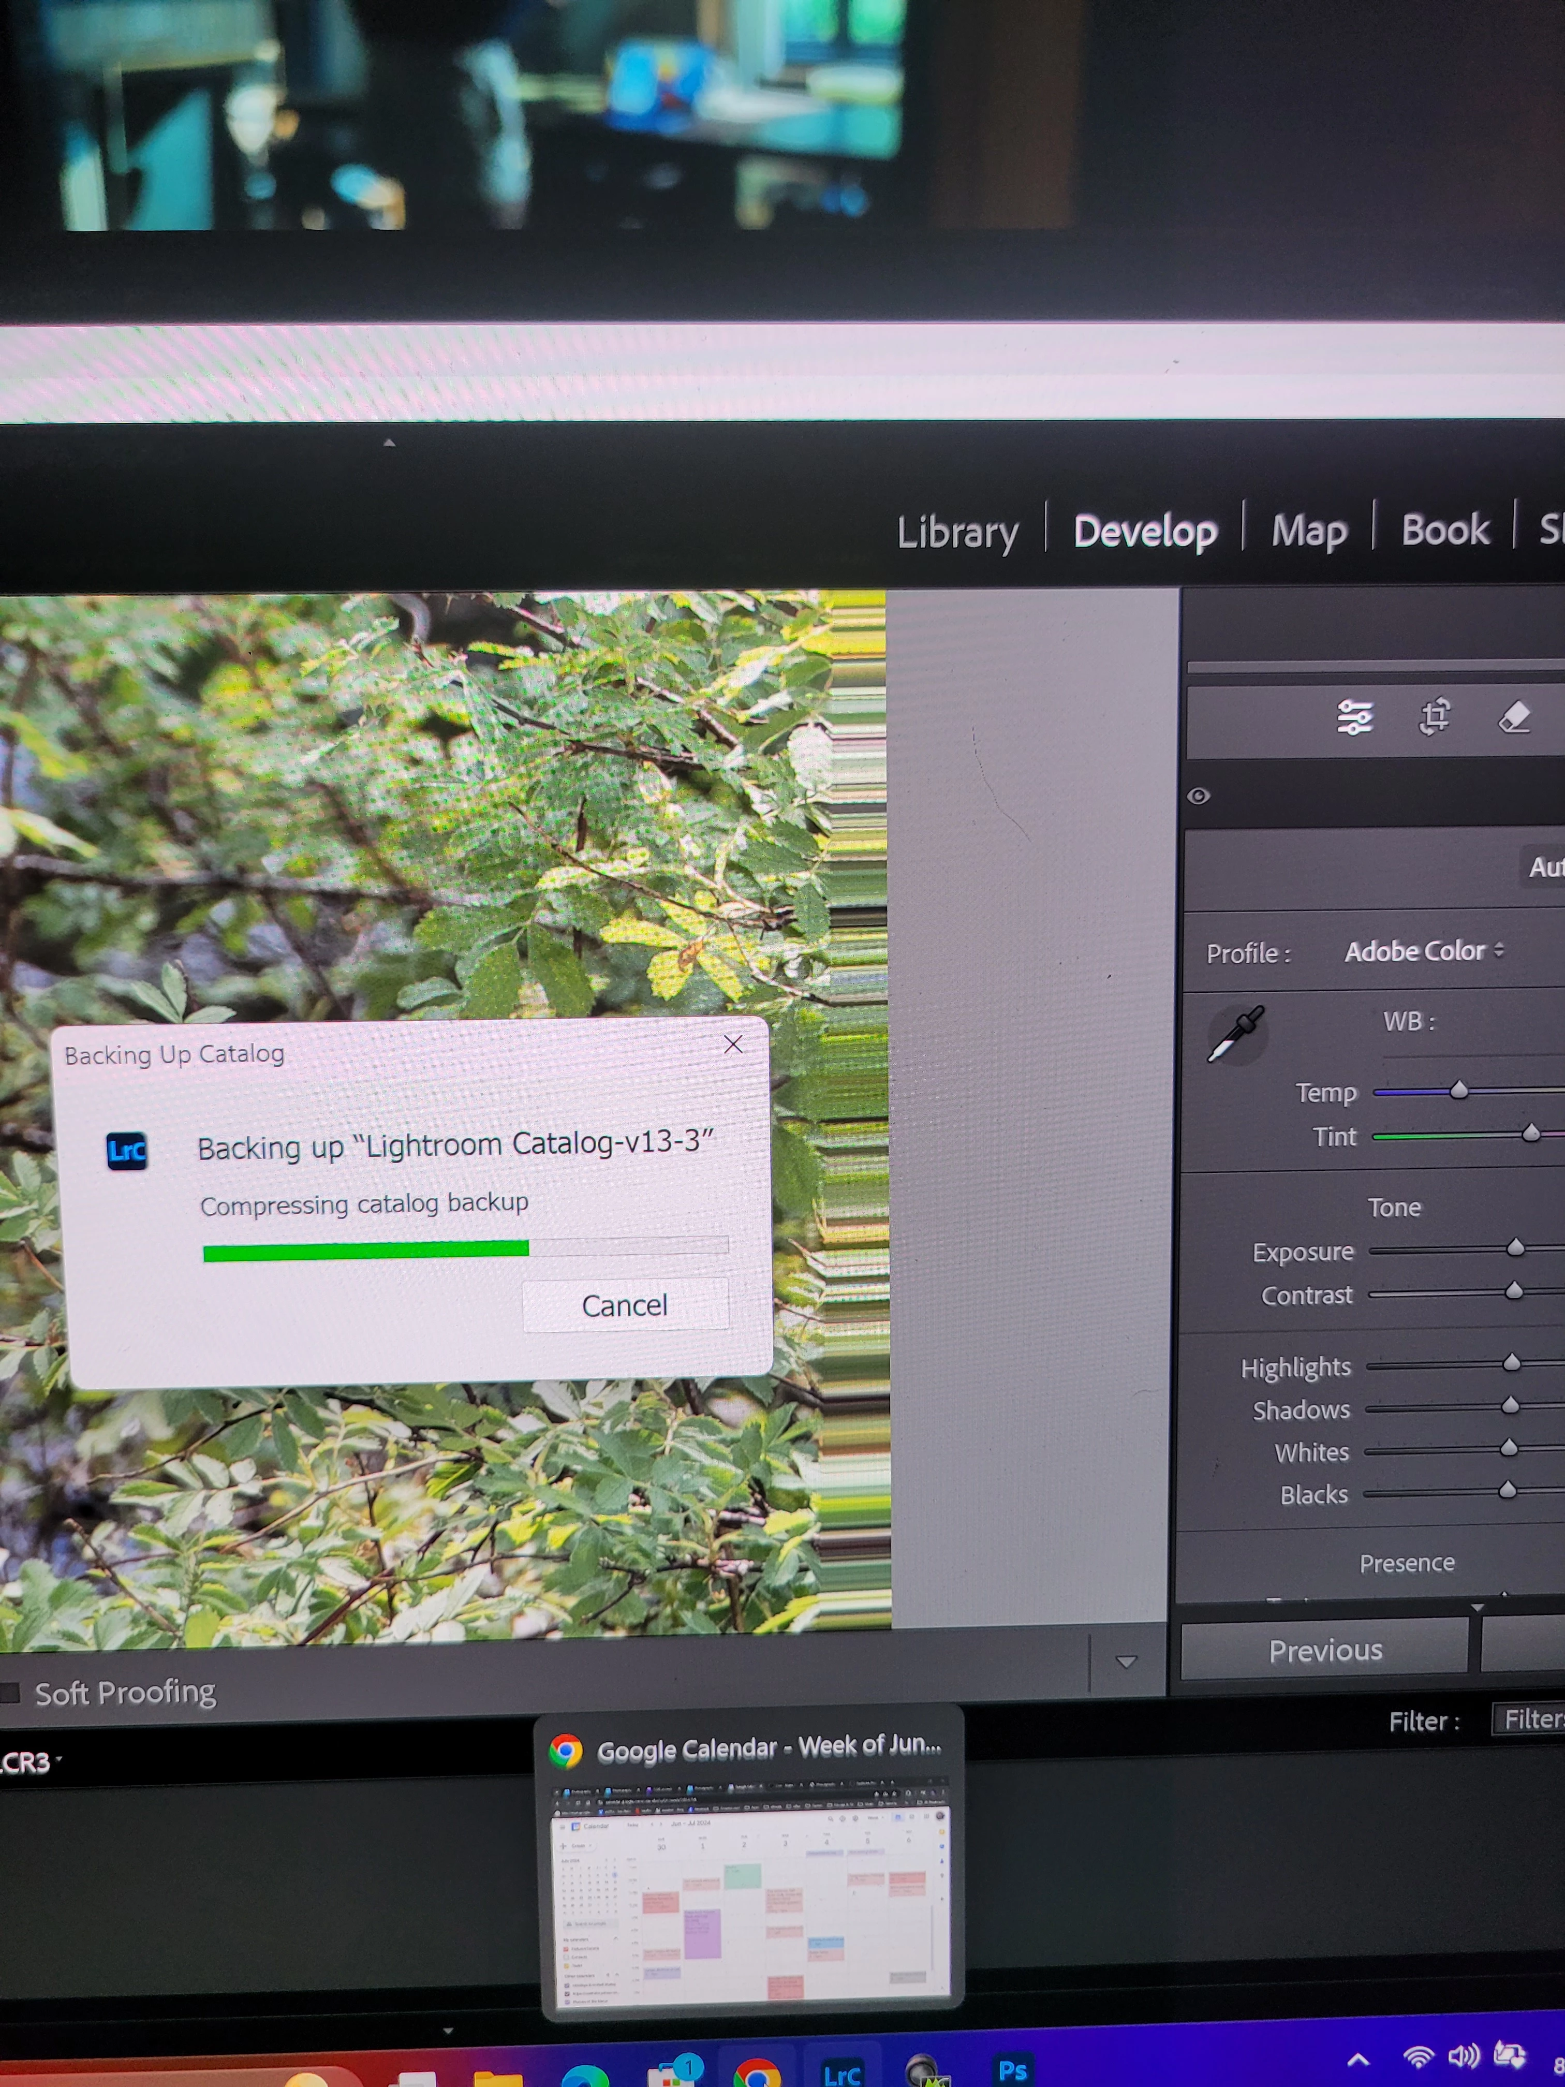Select the Healing eraser tool
The width and height of the screenshot is (1565, 2087).
pyautogui.click(x=1514, y=717)
